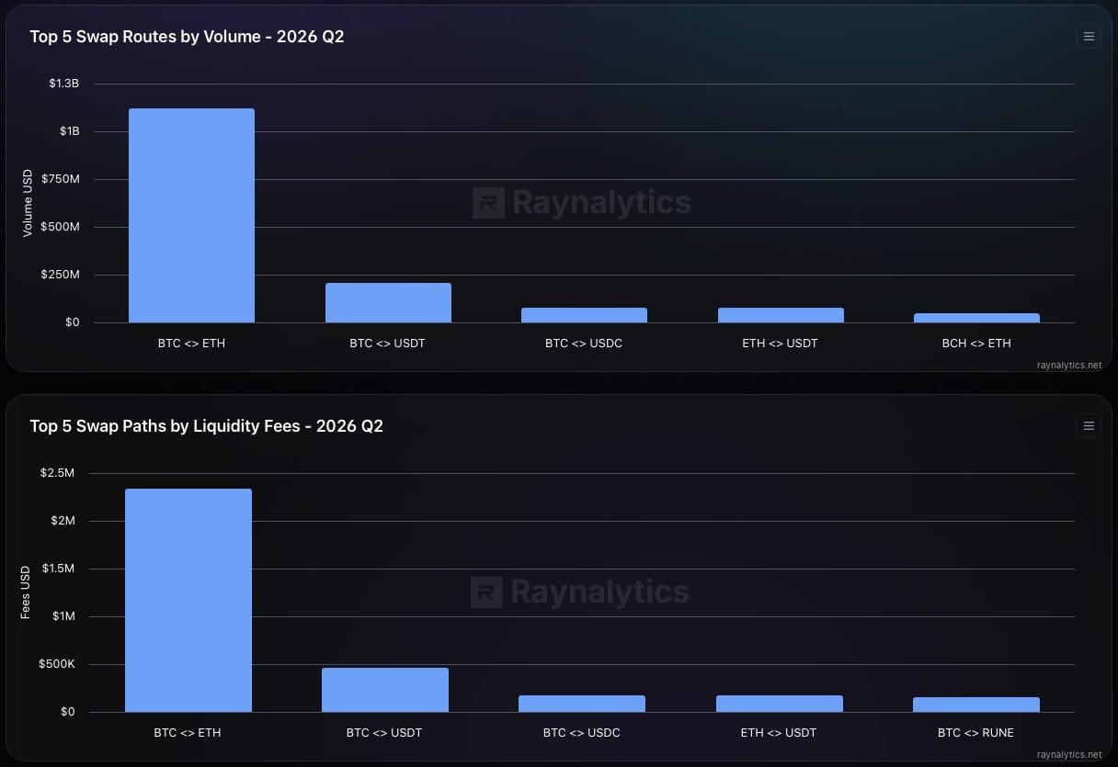Click the 'BTC <> USDT' label under the fees chart
This screenshot has width=1118, height=767.
pyautogui.click(x=384, y=733)
